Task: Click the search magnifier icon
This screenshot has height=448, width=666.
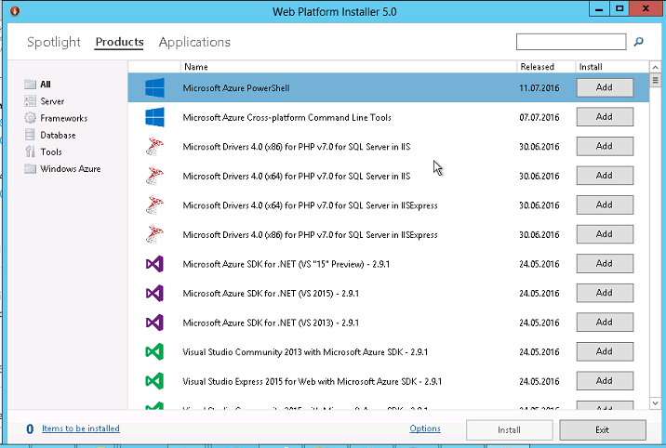Action: pyautogui.click(x=639, y=42)
